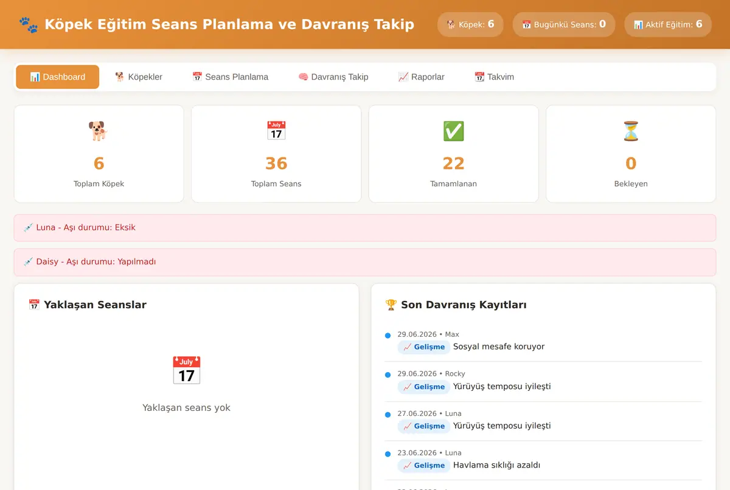This screenshot has width=730, height=490.
Task: Go to the Seans Planlama tab
Action: (x=230, y=77)
